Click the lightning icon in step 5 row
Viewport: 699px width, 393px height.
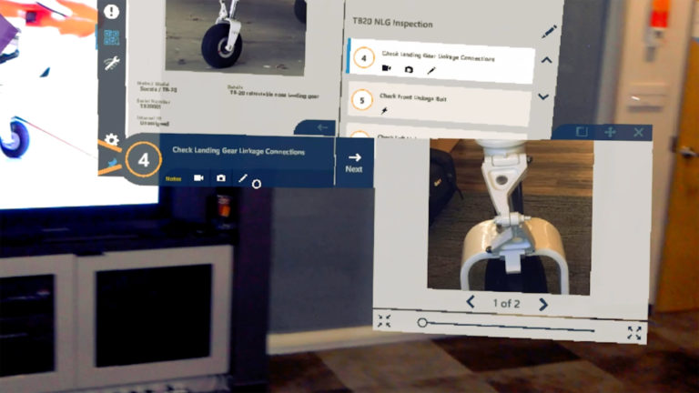(x=384, y=110)
